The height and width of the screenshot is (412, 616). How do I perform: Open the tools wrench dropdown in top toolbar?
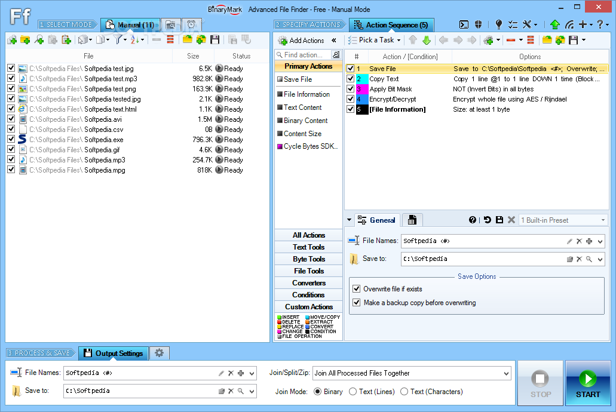pyautogui.click(x=535, y=24)
